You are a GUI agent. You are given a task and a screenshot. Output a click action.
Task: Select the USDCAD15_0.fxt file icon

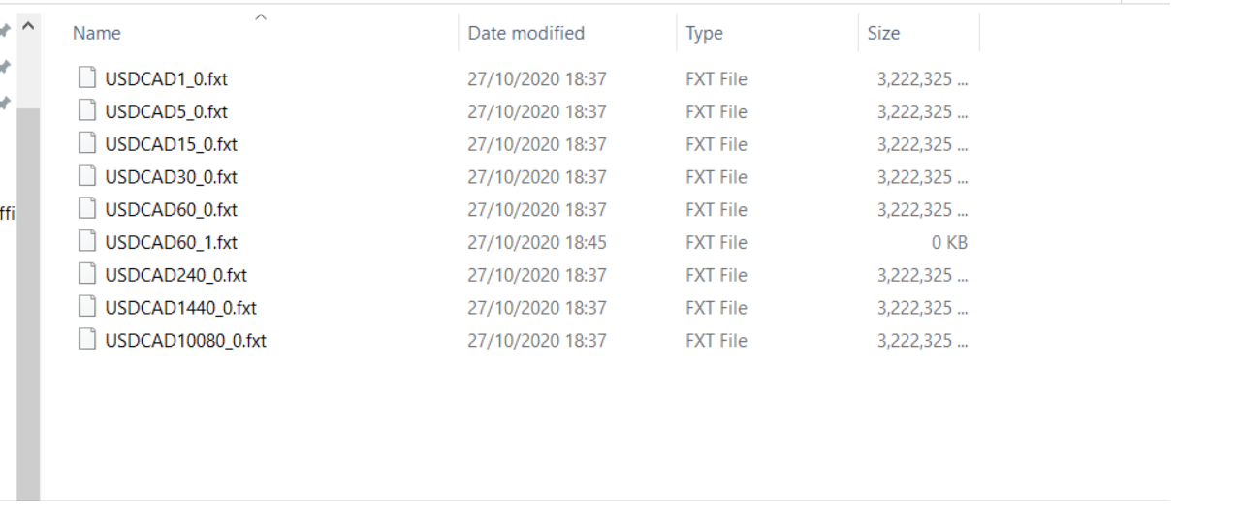point(88,144)
